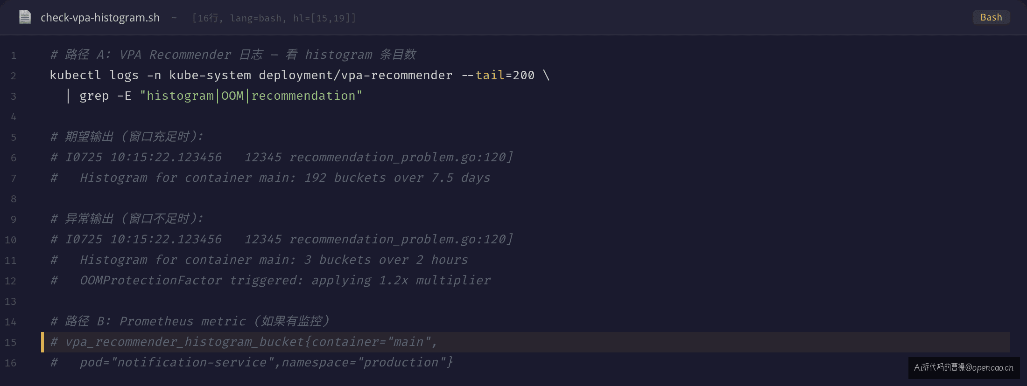Click '3 buckets over 2 hours' line
This screenshot has height=386, width=1027.
point(259,260)
